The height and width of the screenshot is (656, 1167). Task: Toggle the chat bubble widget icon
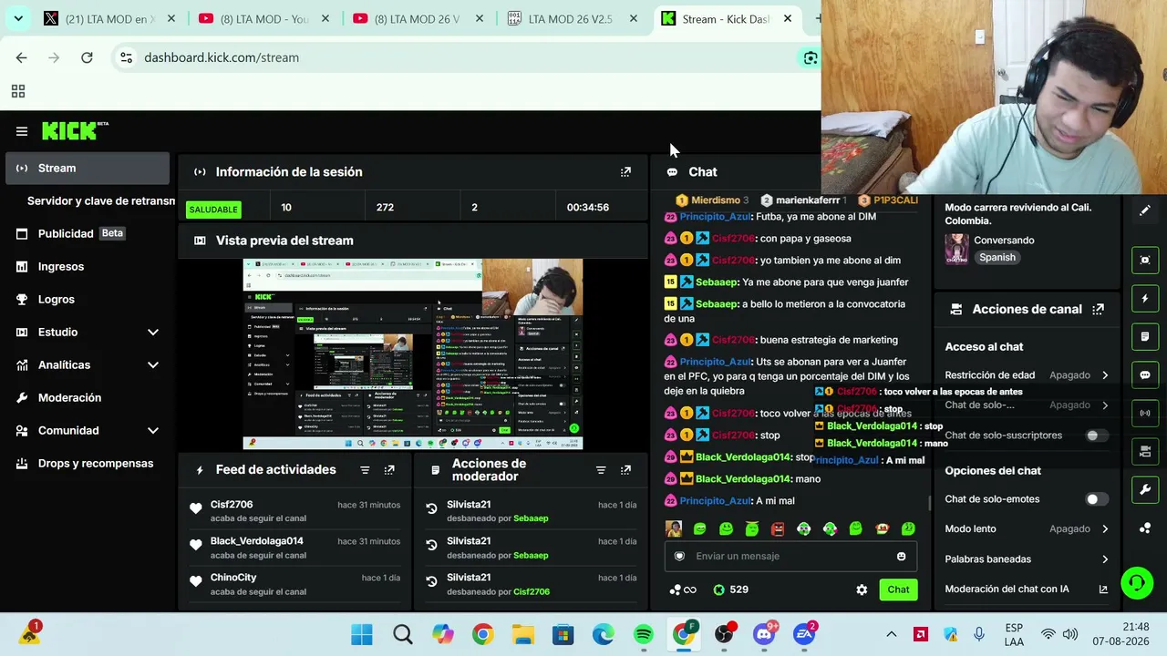tap(1145, 375)
